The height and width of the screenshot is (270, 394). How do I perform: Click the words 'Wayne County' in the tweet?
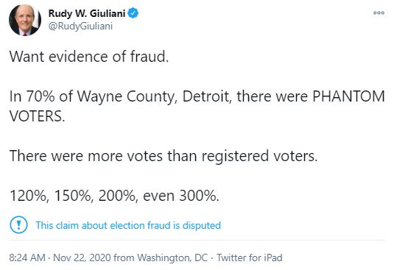(x=125, y=97)
